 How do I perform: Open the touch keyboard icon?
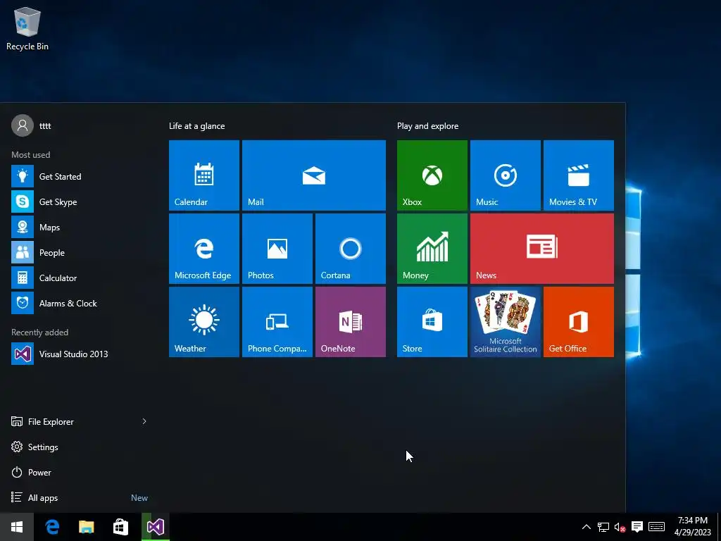tap(656, 527)
